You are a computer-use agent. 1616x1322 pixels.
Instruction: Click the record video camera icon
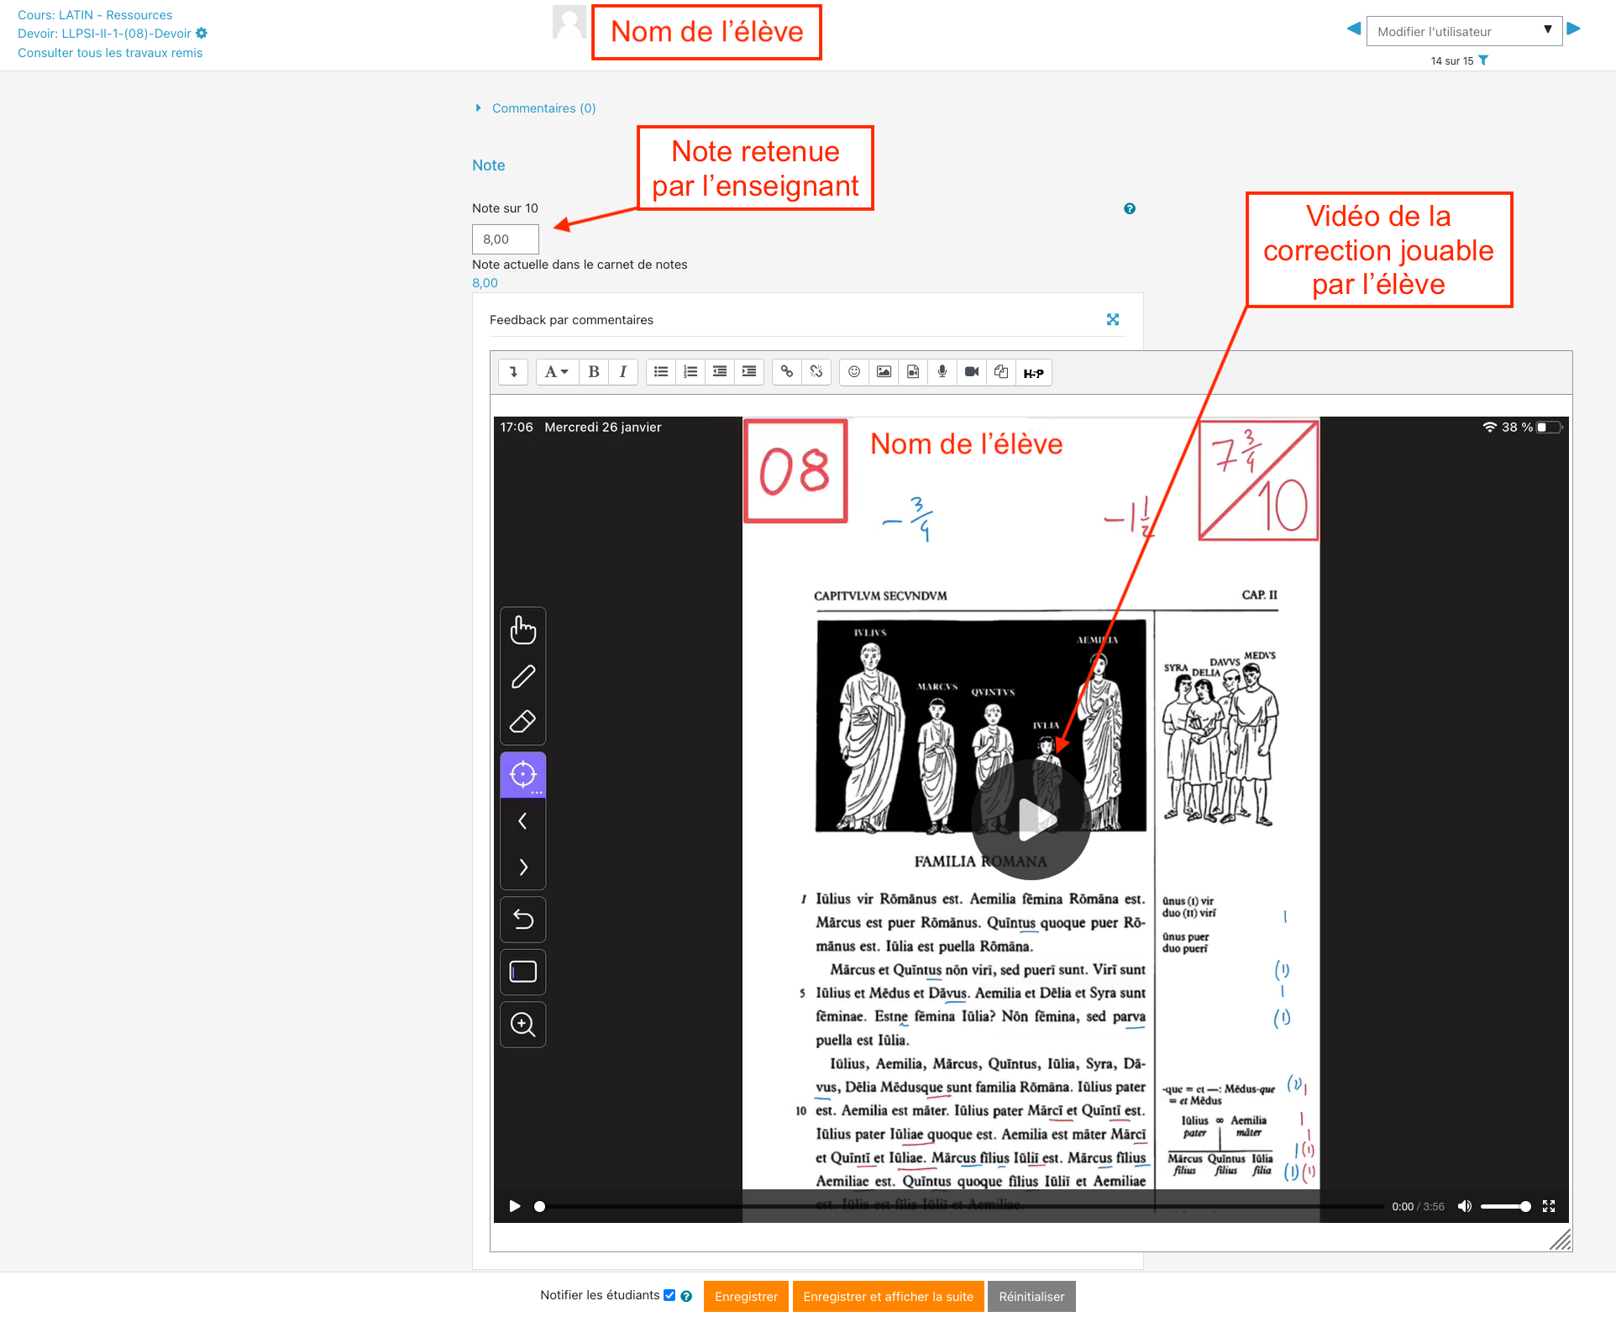click(972, 372)
